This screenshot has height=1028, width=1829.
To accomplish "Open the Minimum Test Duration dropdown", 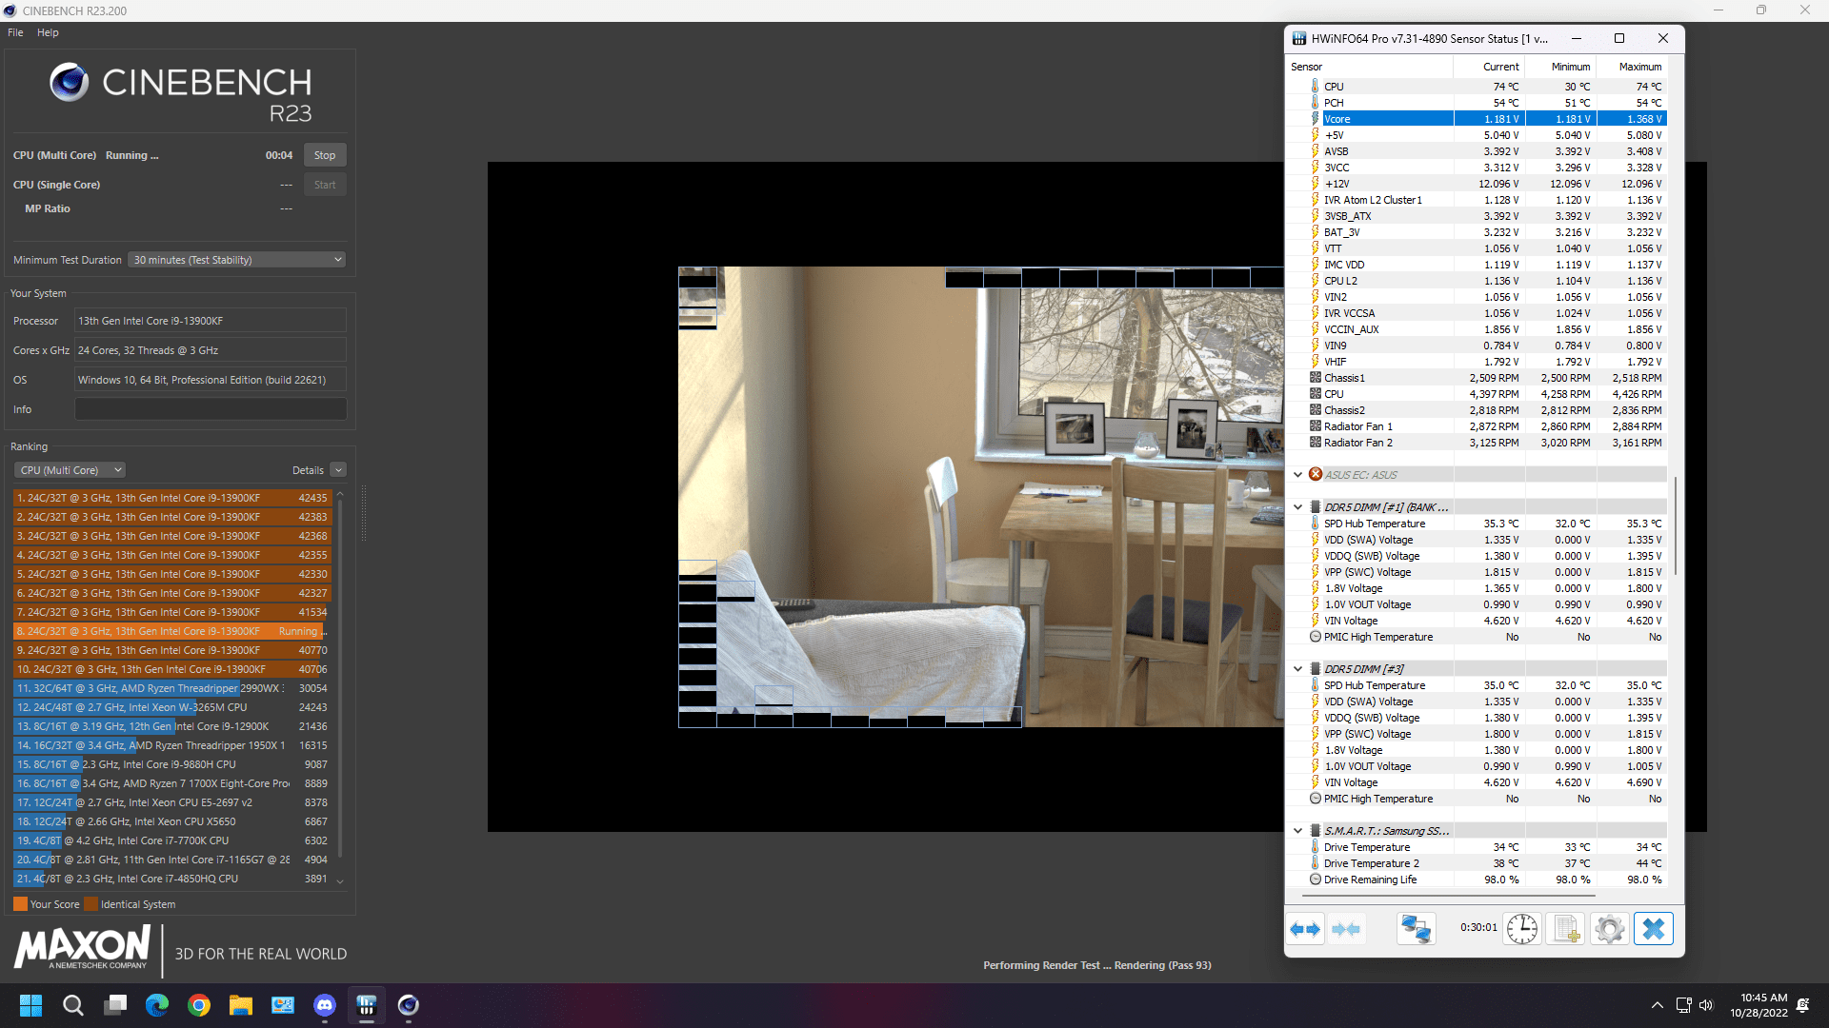I will [236, 260].
